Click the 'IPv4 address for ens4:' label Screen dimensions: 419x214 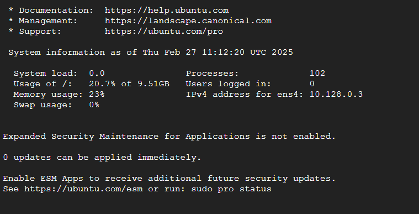pyautogui.click(x=245, y=94)
